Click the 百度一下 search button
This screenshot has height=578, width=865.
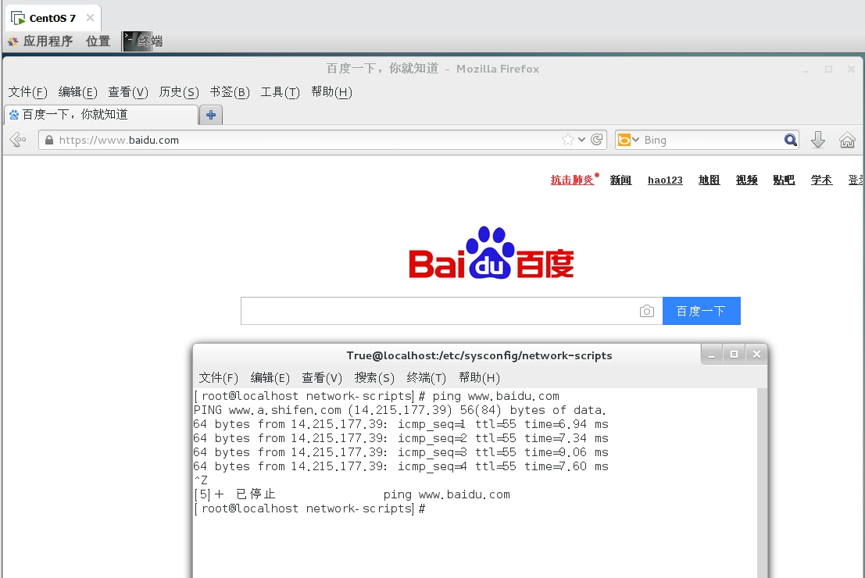[x=701, y=311]
